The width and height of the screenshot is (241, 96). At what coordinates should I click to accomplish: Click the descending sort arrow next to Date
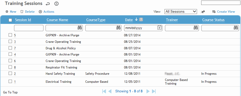[x=136, y=19]
